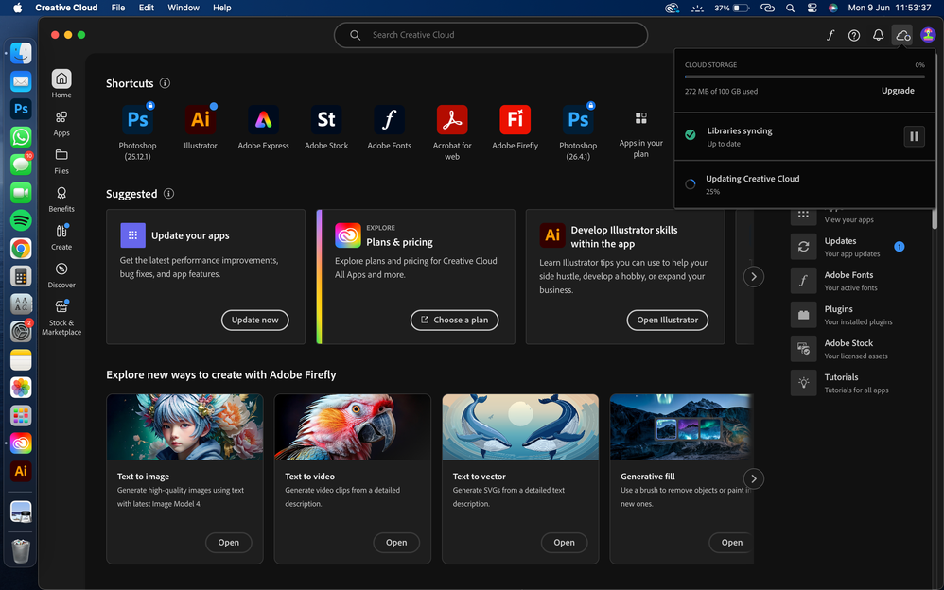Image resolution: width=944 pixels, height=590 pixels.
Task: Open the account profile avatar
Action: coord(928,35)
